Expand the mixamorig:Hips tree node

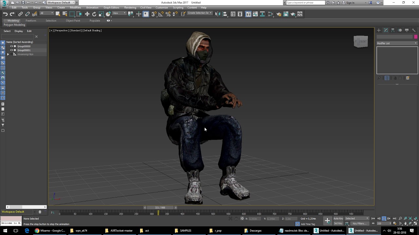click(x=8, y=54)
